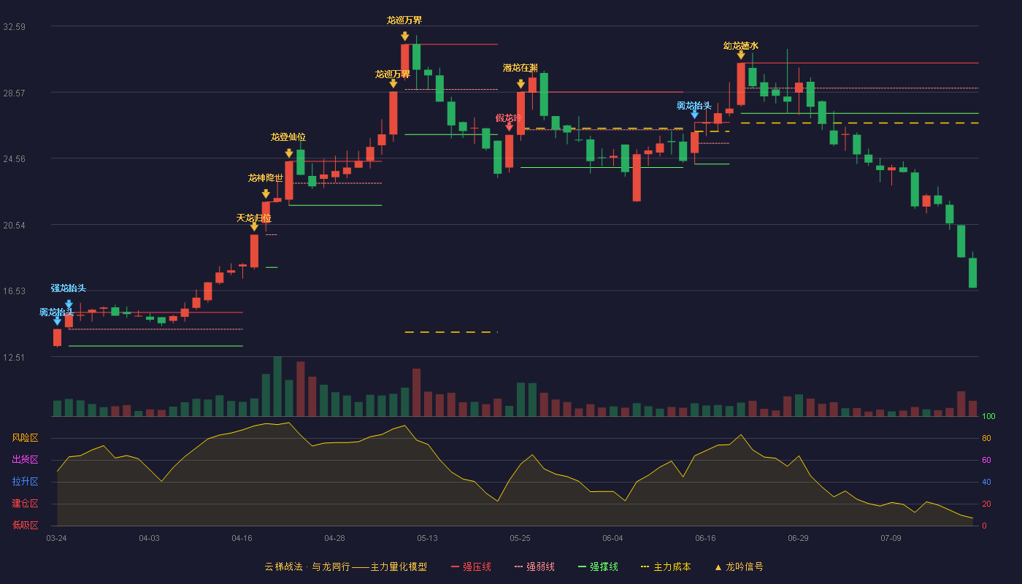Click the 06-16 date axis label
This screenshot has width=1022, height=584.
[x=705, y=538]
